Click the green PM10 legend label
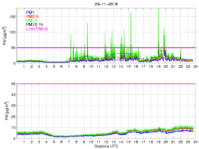The height and width of the screenshot is (149, 199). (31, 20)
